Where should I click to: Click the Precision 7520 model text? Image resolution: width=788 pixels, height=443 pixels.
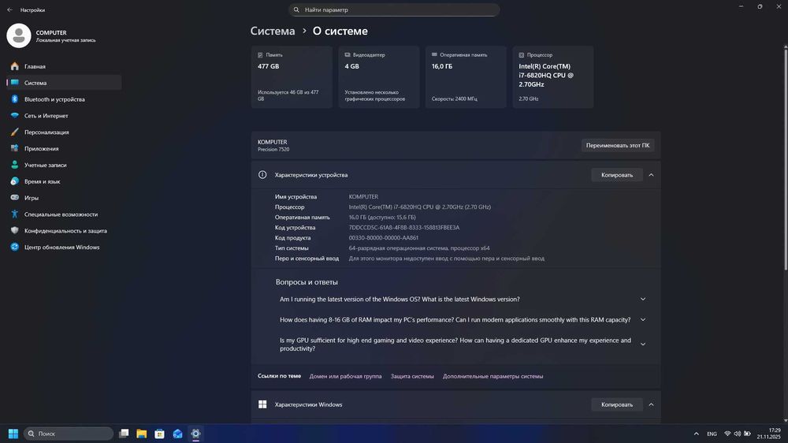pos(273,149)
